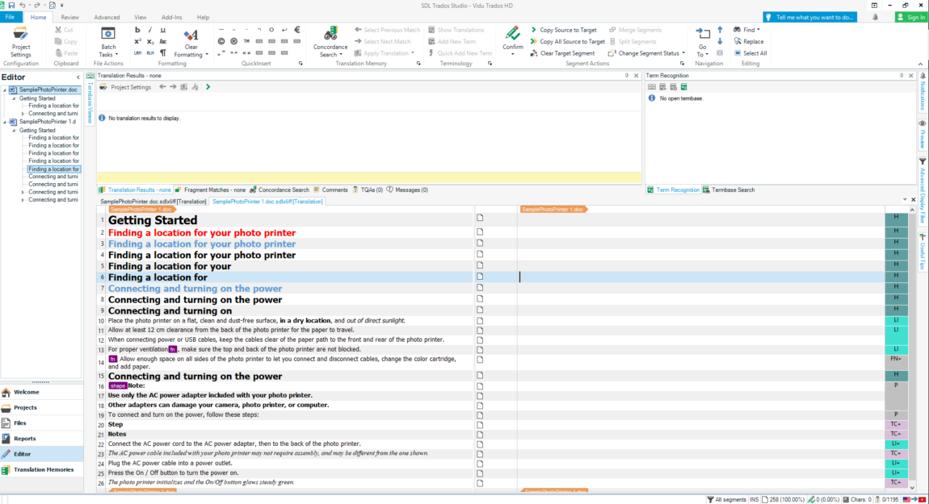Toggle underline formatting button
Image resolution: width=929 pixels, height=504 pixels.
[163, 30]
